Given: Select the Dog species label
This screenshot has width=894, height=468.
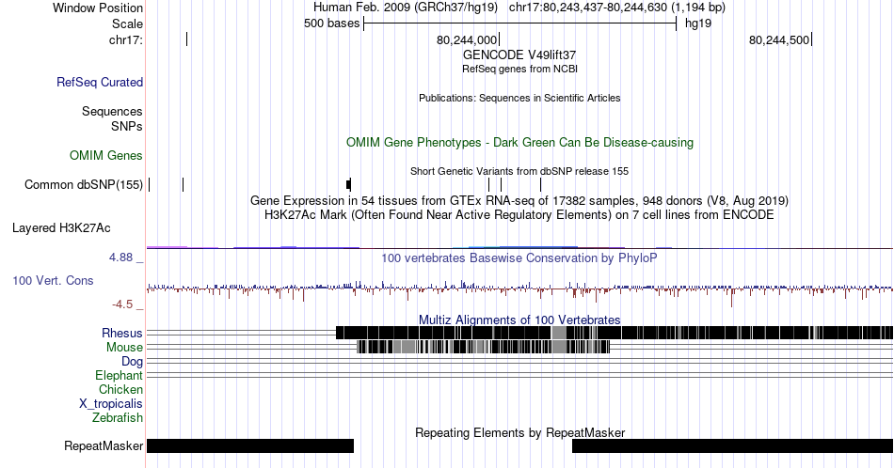Looking at the screenshot, I should click(x=133, y=362).
